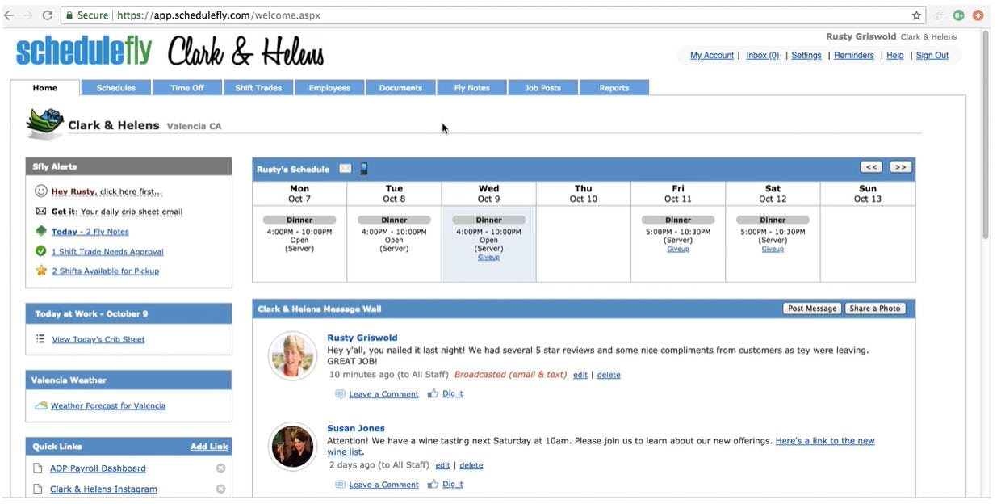
Task: Click the Sign Out link
Action: click(x=932, y=55)
